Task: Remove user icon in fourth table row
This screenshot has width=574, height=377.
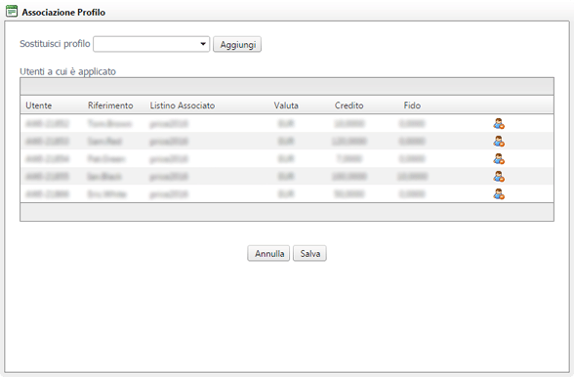Action: 499,177
